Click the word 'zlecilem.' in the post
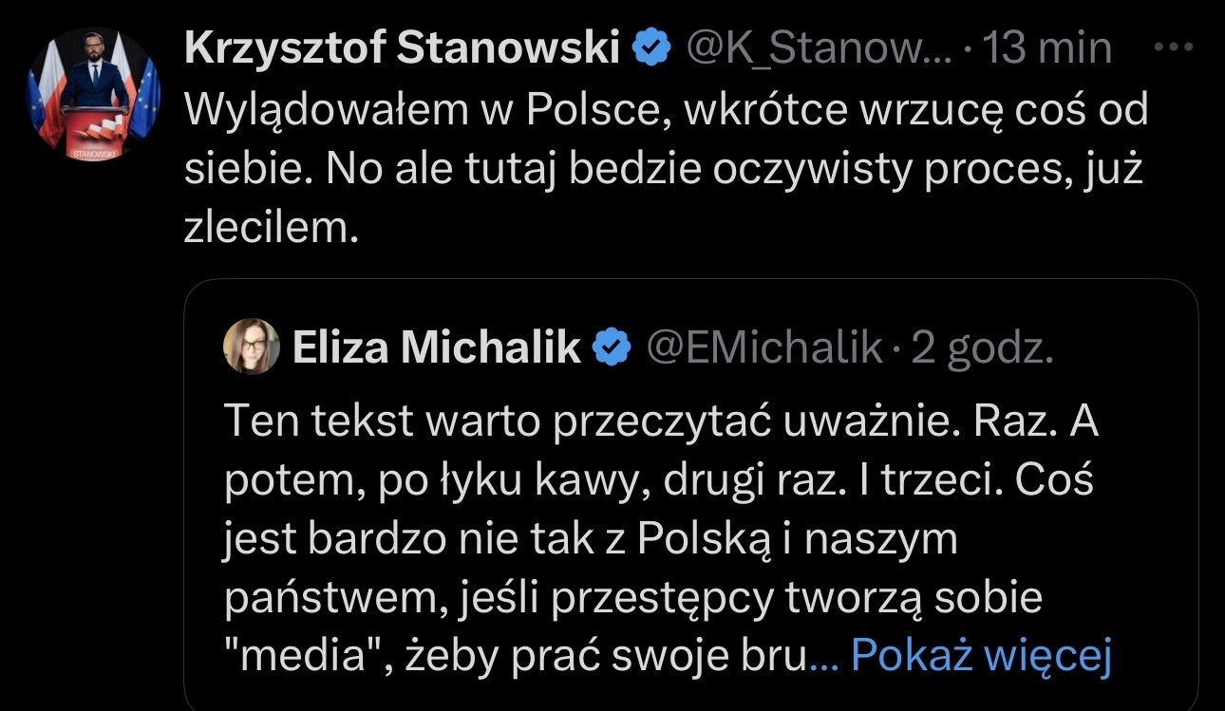 click(273, 231)
